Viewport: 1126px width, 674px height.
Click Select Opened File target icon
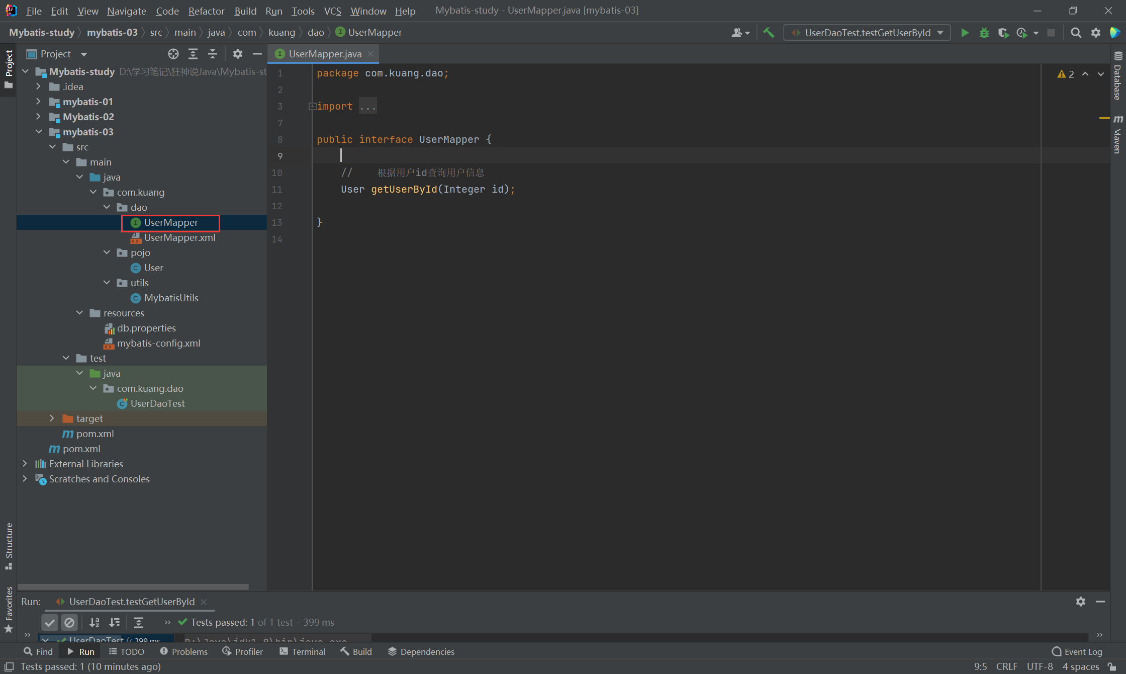click(173, 54)
